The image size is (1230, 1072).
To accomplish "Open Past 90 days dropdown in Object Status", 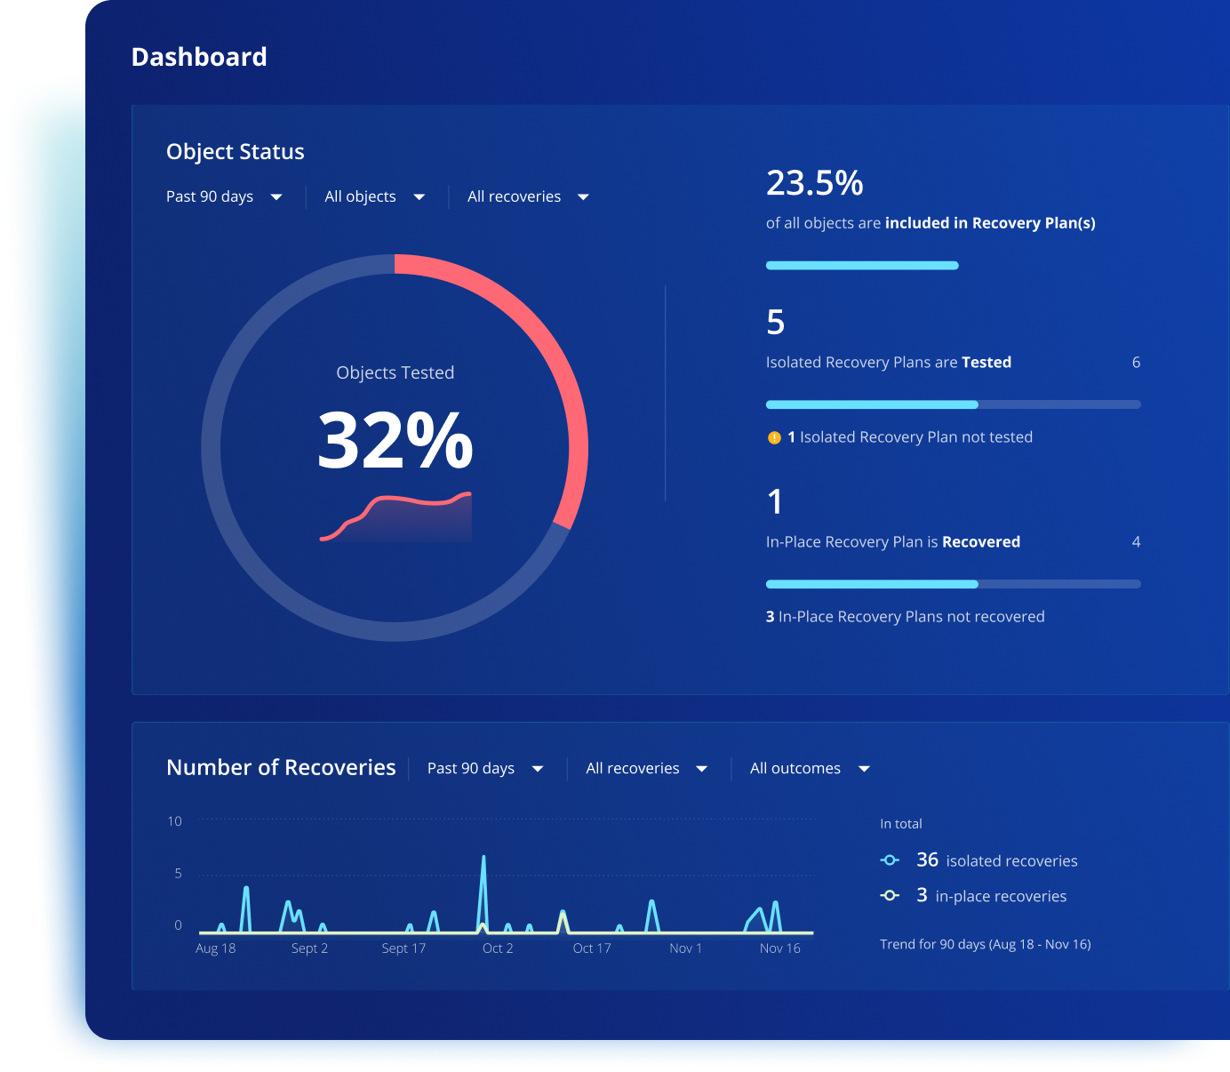I will point(224,197).
